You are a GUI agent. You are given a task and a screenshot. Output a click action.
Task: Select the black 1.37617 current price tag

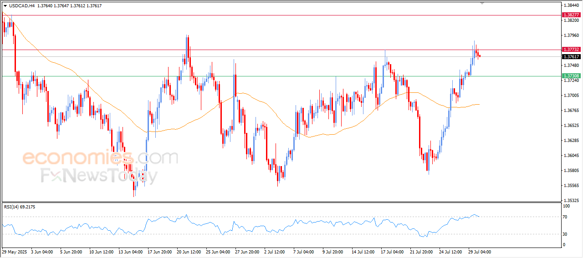pos(571,57)
